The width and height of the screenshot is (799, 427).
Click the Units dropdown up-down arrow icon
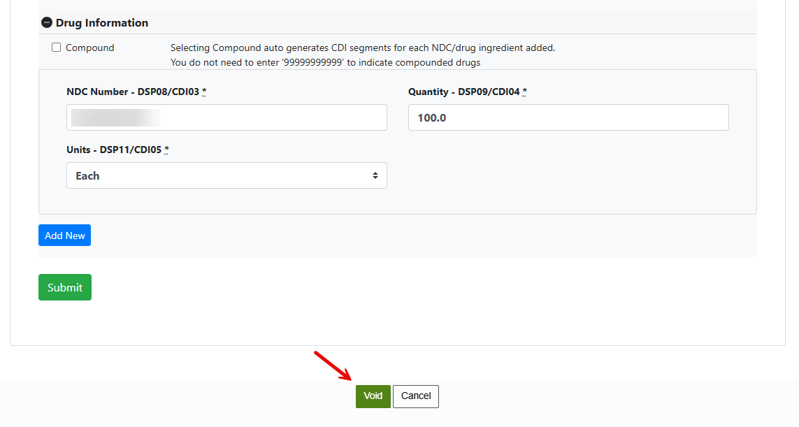[x=375, y=175]
